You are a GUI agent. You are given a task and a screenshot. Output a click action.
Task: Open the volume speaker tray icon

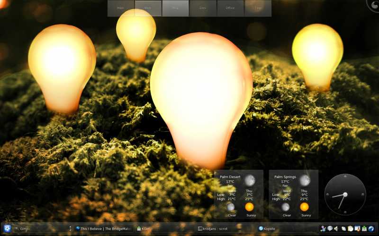pos(336,228)
